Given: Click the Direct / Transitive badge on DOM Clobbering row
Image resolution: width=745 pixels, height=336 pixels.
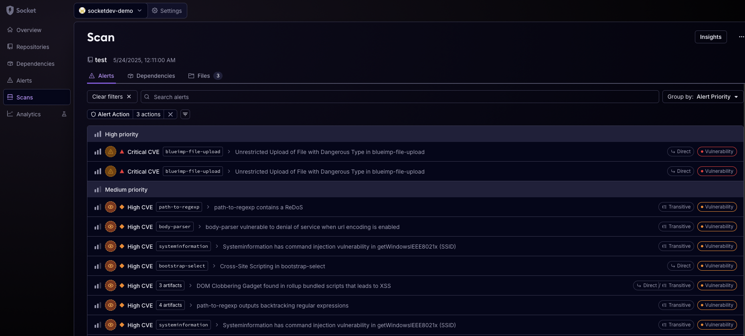Looking at the screenshot, I should click(664, 285).
